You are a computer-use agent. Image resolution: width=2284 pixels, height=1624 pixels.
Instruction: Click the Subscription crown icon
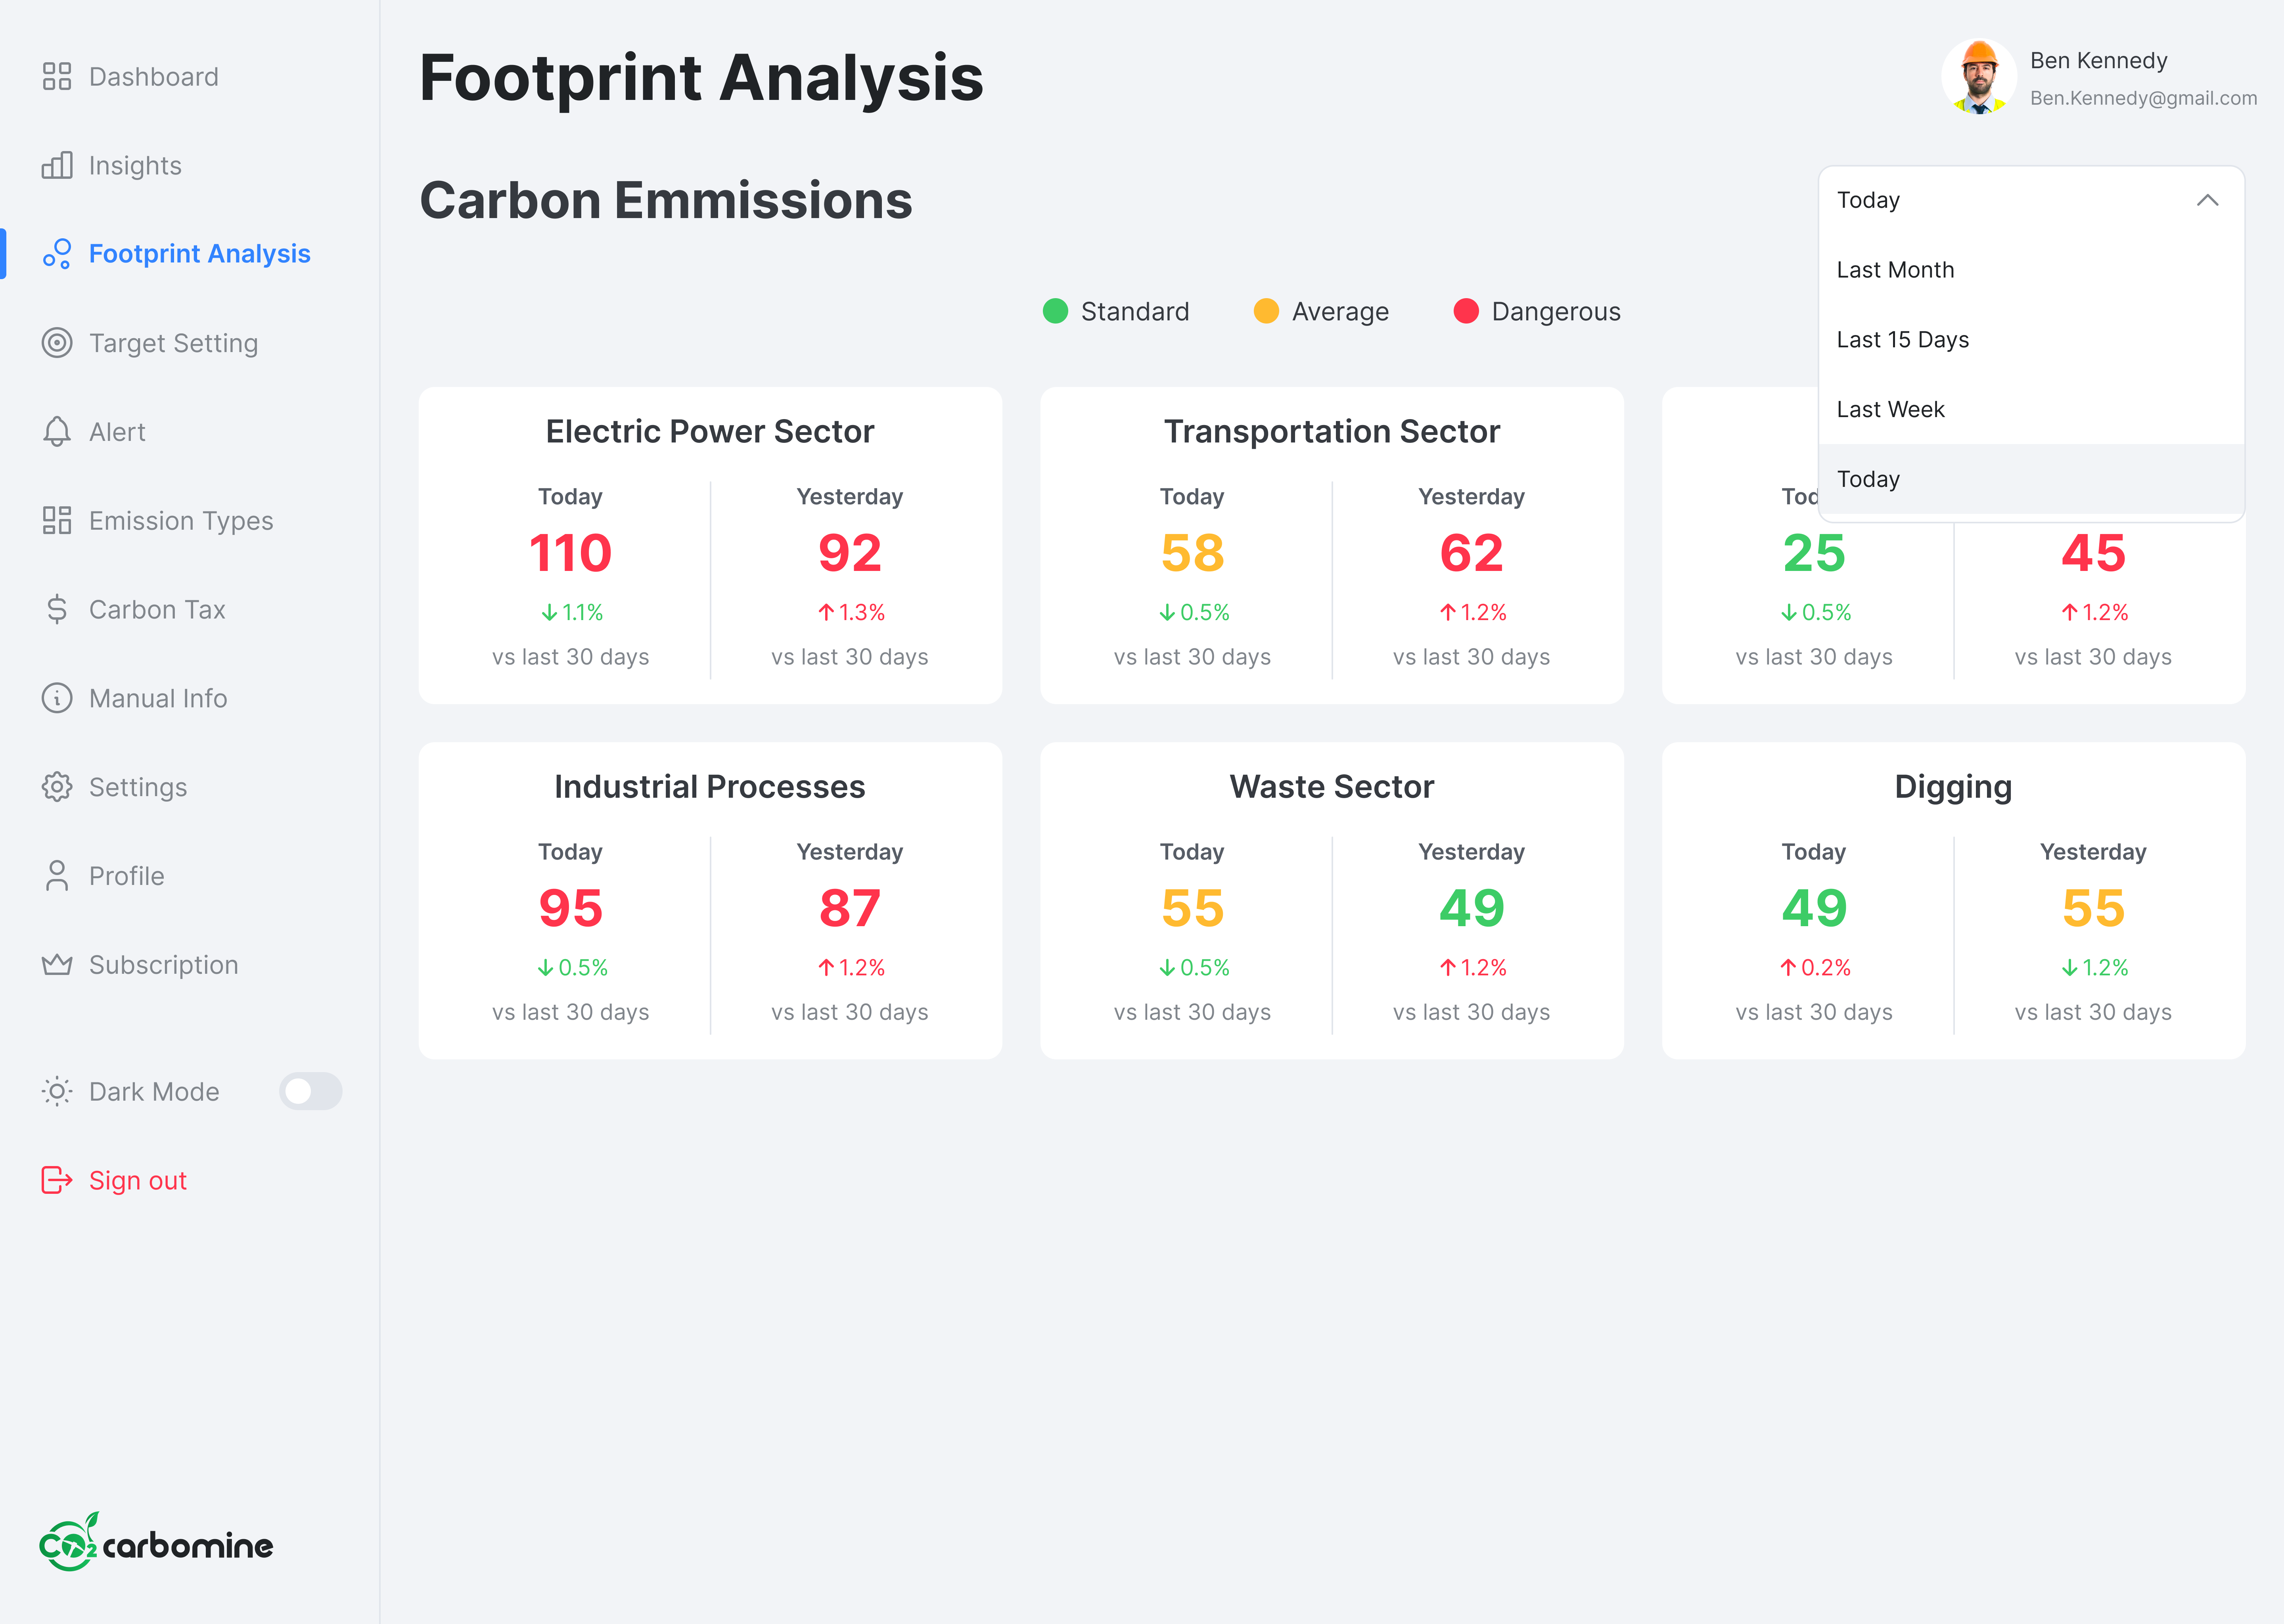(57, 964)
